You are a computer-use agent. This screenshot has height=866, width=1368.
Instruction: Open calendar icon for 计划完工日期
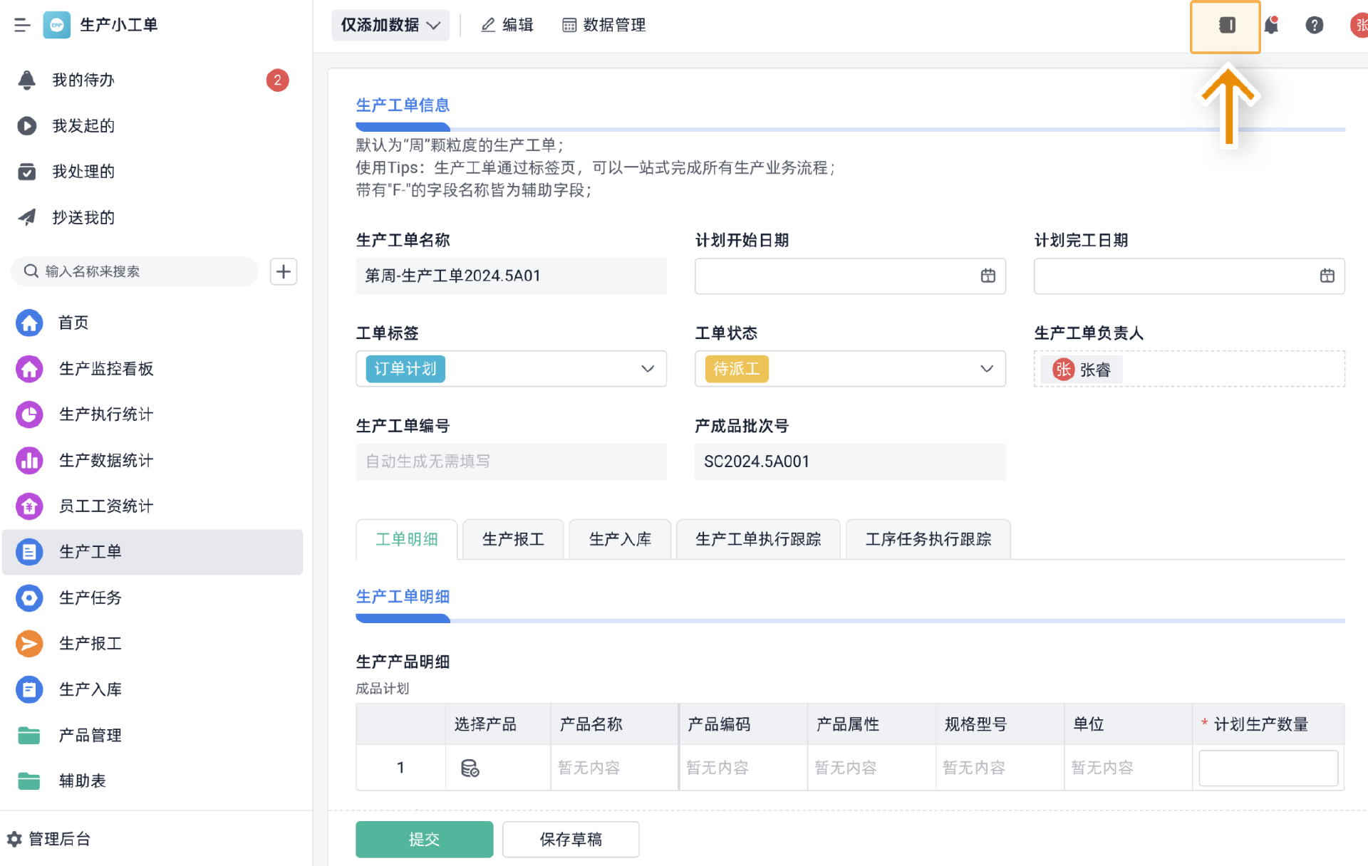(1327, 276)
